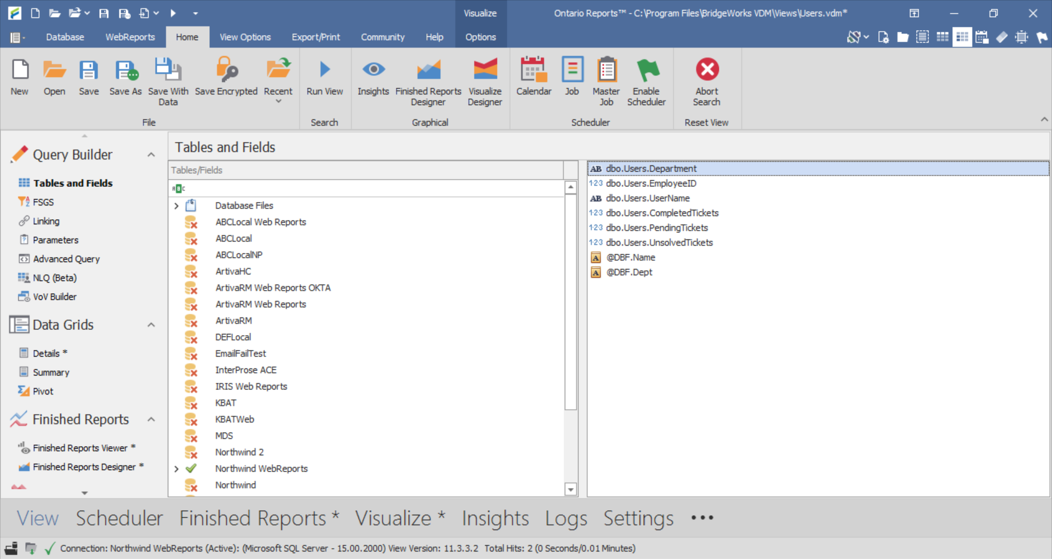Viewport: 1052px width, 559px height.
Task: Launch Finished Reports Designer from ribbon
Action: (428, 82)
